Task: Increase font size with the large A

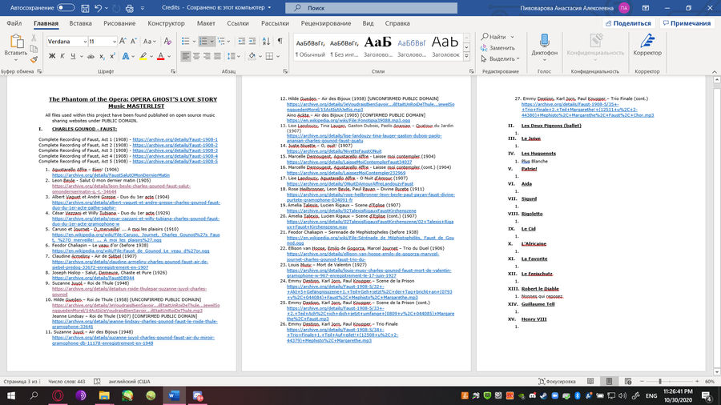Action: (123, 42)
